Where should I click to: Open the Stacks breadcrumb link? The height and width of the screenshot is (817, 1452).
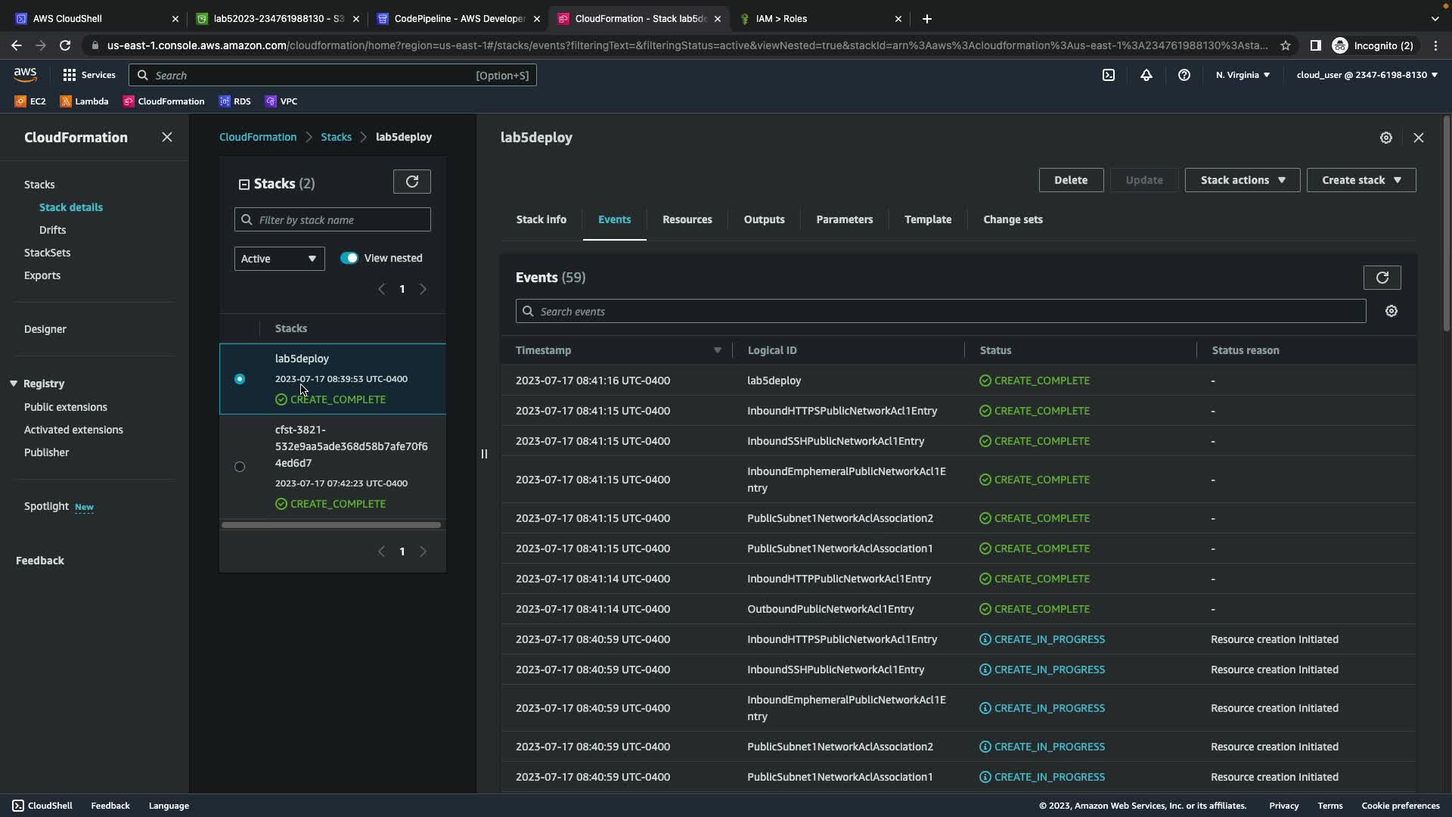[x=336, y=137]
